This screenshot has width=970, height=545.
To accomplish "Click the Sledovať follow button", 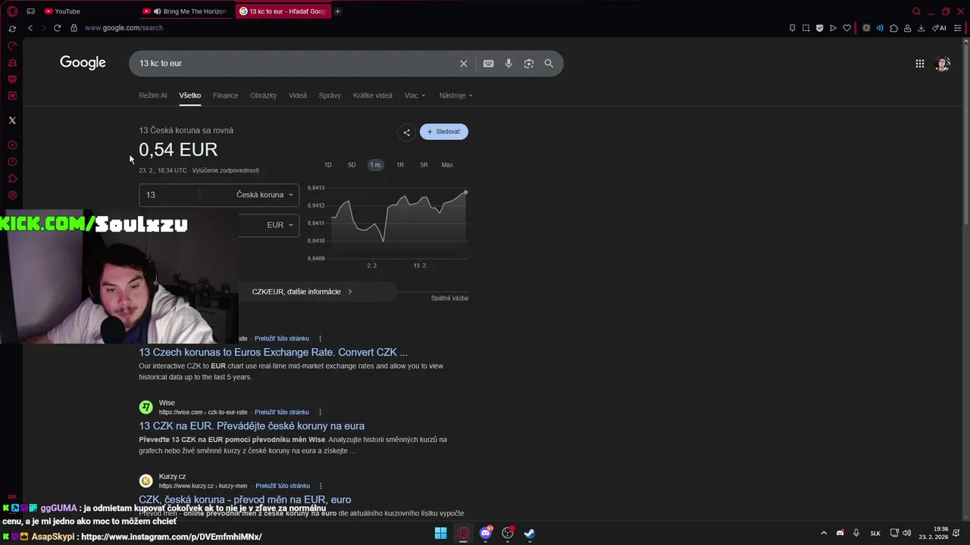I will tap(444, 132).
